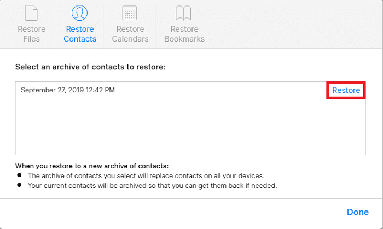Click the blank toolbar area right of Restore Bookmarks
The image size is (383, 229).
(295, 25)
